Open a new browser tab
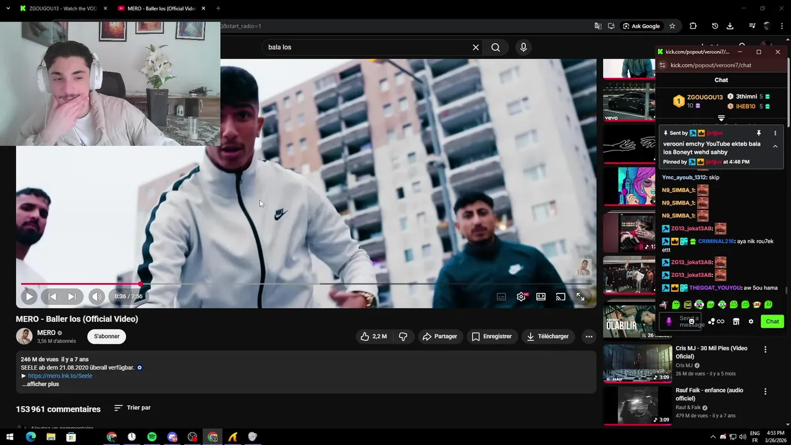Image resolution: width=791 pixels, height=445 pixels. tap(218, 9)
